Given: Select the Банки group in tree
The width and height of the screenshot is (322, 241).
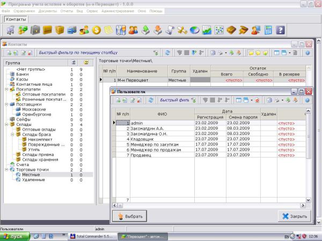Looking at the screenshot, I should pyautogui.click(x=22, y=74).
